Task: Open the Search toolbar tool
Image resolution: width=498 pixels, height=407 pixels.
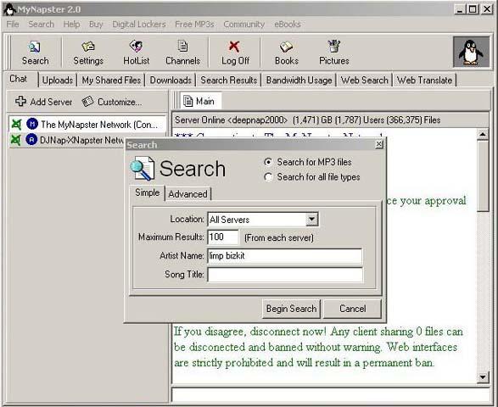Action: tap(35, 53)
